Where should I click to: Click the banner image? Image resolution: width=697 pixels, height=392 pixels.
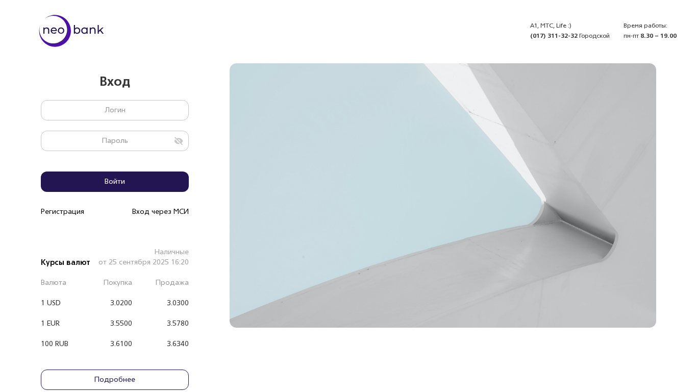point(443,195)
